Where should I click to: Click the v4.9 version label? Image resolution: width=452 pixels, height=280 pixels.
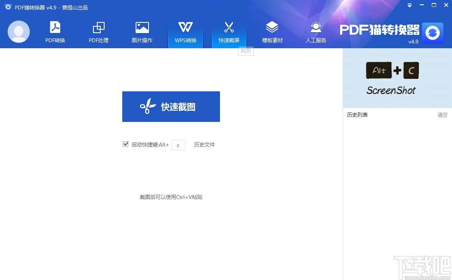point(413,41)
